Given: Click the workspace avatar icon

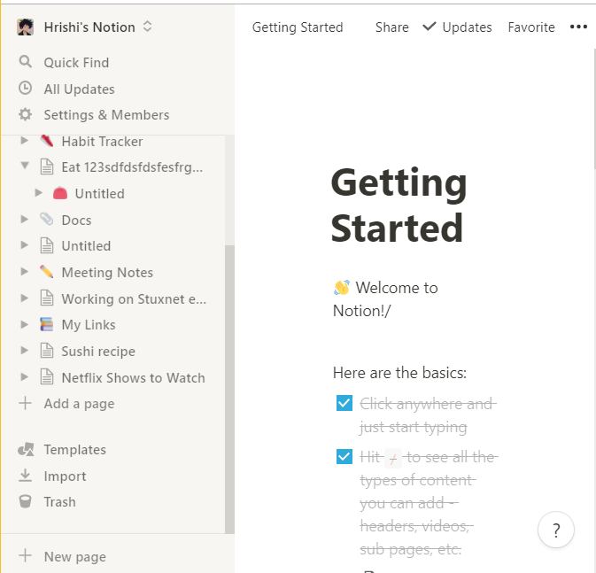Looking at the screenshot, I should 25,27.
